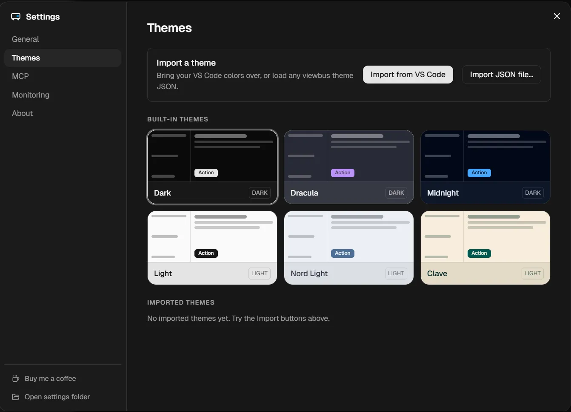Screen dimensions: 571x412
Task: Click the BUILT-IN THEMES section label
Action: point(177,119)
